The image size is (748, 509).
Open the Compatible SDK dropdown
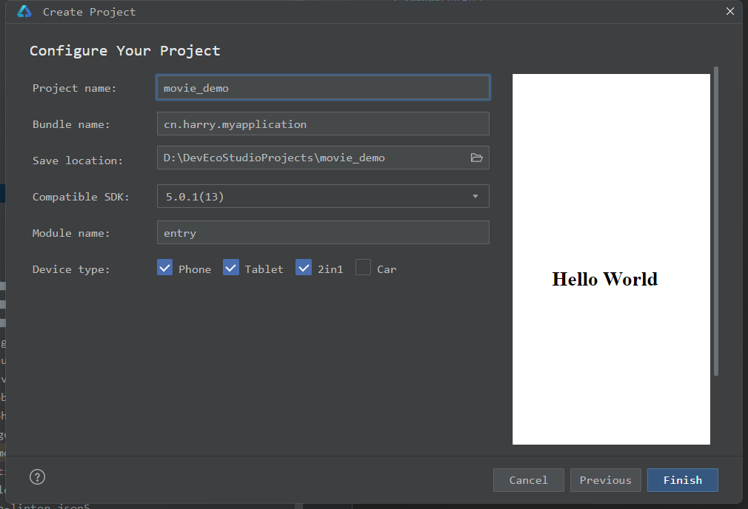pos(323,196)
